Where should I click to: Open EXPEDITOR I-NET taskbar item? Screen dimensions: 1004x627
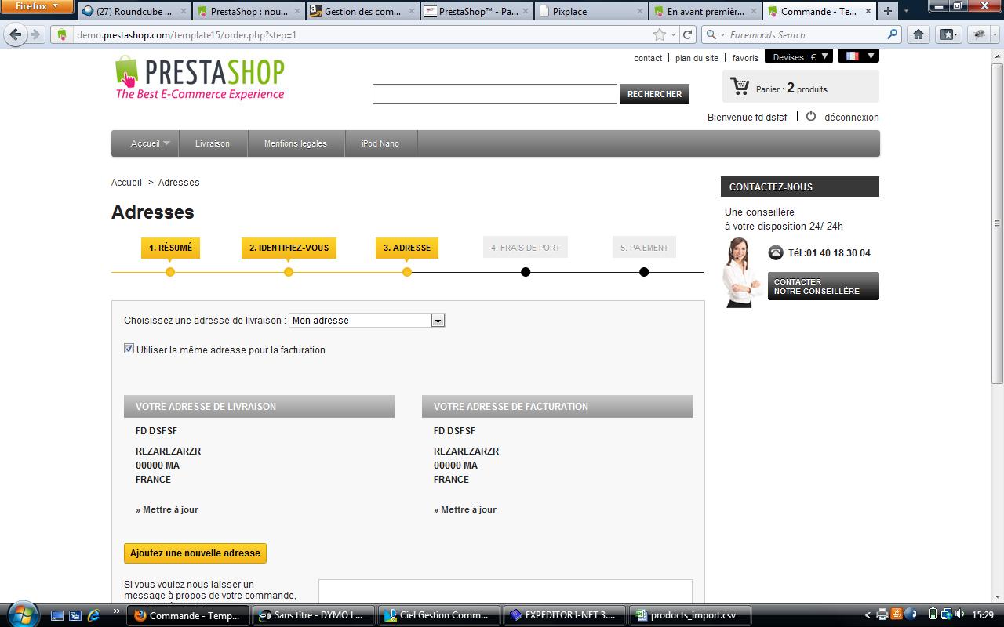coord(566,615)
